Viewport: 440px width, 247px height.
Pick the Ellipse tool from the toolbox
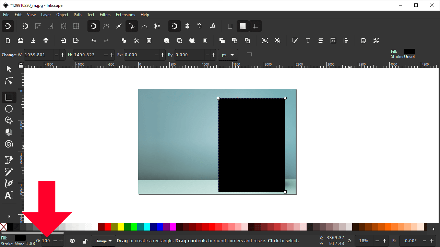pos(9,109)
